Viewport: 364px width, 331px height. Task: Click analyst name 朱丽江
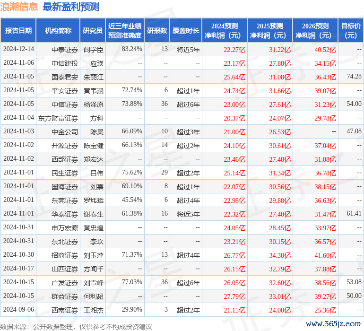click(x=93, y=77)
